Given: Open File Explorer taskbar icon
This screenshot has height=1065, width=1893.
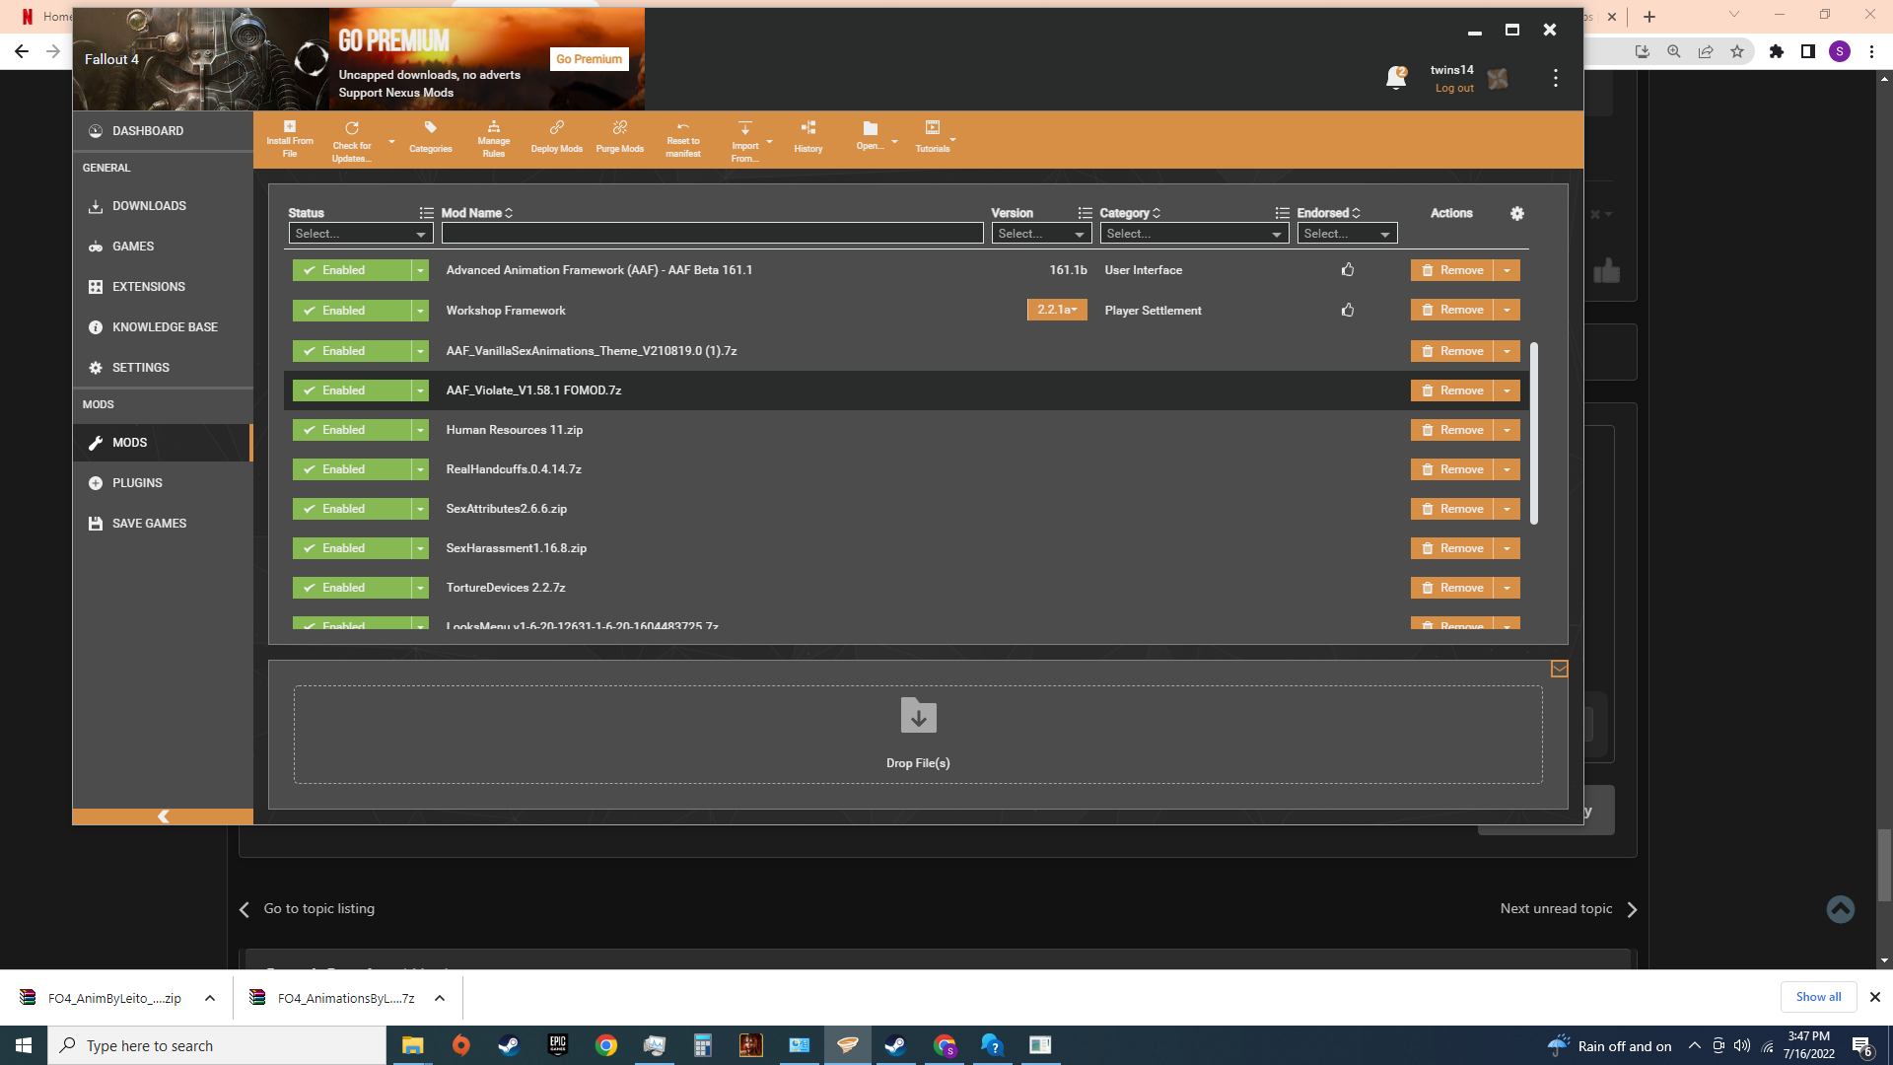Looking at the screenshot, I should pyautogui.click(x=412, y=1045).
